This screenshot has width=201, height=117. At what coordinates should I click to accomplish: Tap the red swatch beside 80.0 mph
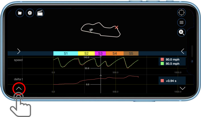(x=162, y=59)
